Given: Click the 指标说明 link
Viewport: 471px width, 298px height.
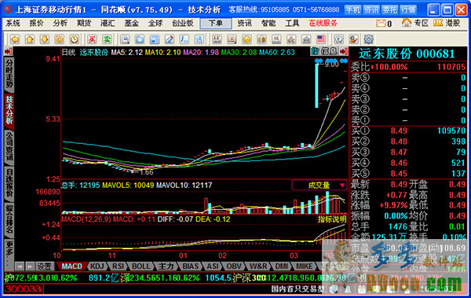Looking at the screenshot, I should [x=332, y=219].
